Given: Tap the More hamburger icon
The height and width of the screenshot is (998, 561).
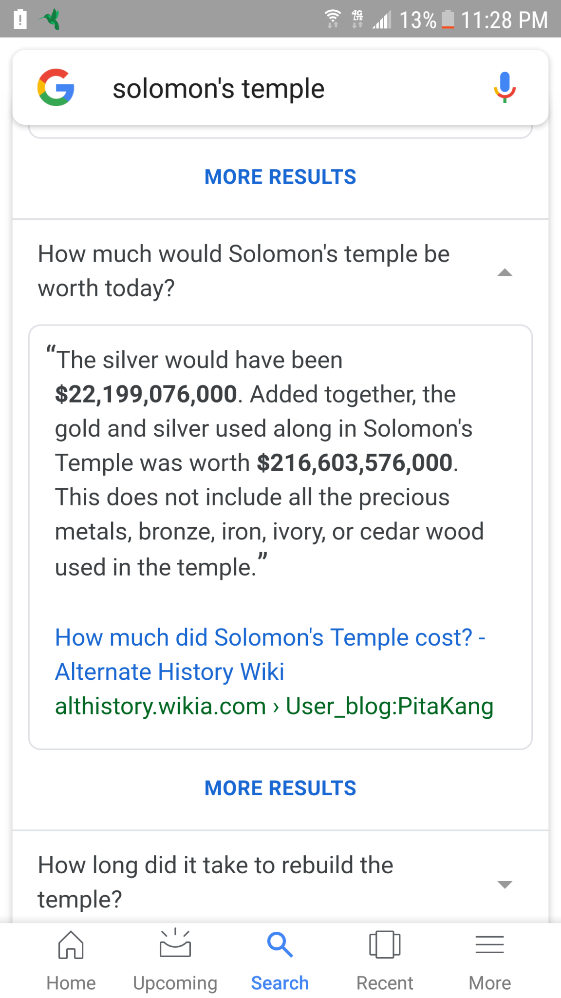Looking at the screenshot, I should click(489, 944).
